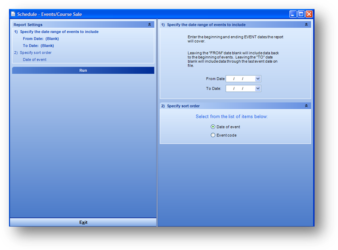
Task: Click 'To Date: (Blank)' in Report Settings
Action: click(x=38, y=46)
